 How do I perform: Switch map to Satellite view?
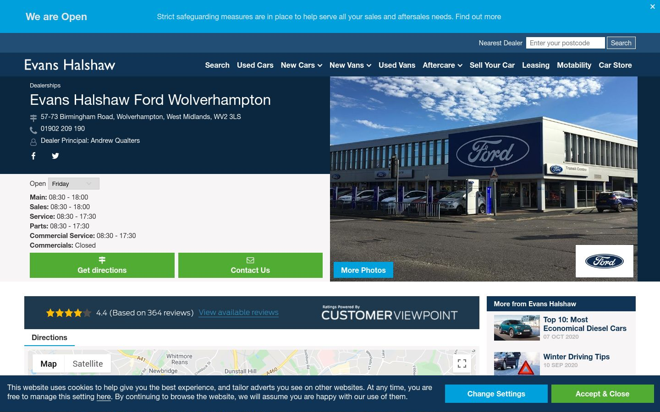[x=88, y=364]
